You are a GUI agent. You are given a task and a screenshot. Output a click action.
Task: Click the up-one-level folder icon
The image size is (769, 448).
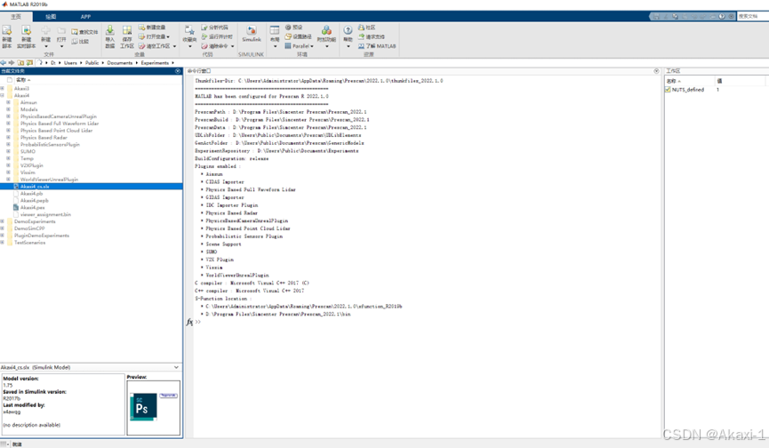click(x=20, y=63)
